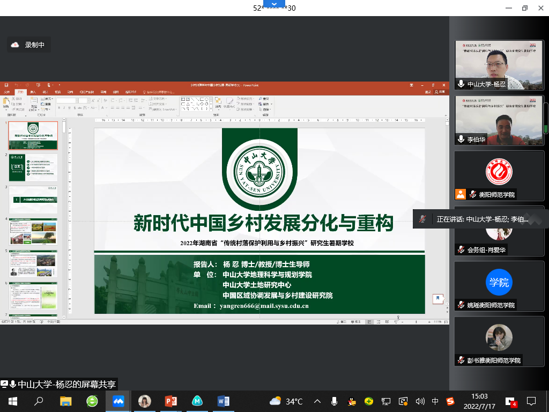Image resolution: width=549 pixels, height=412 pixels.
Task: Expand the blue chevron at top of meeting window
Action: click(274, 4)
